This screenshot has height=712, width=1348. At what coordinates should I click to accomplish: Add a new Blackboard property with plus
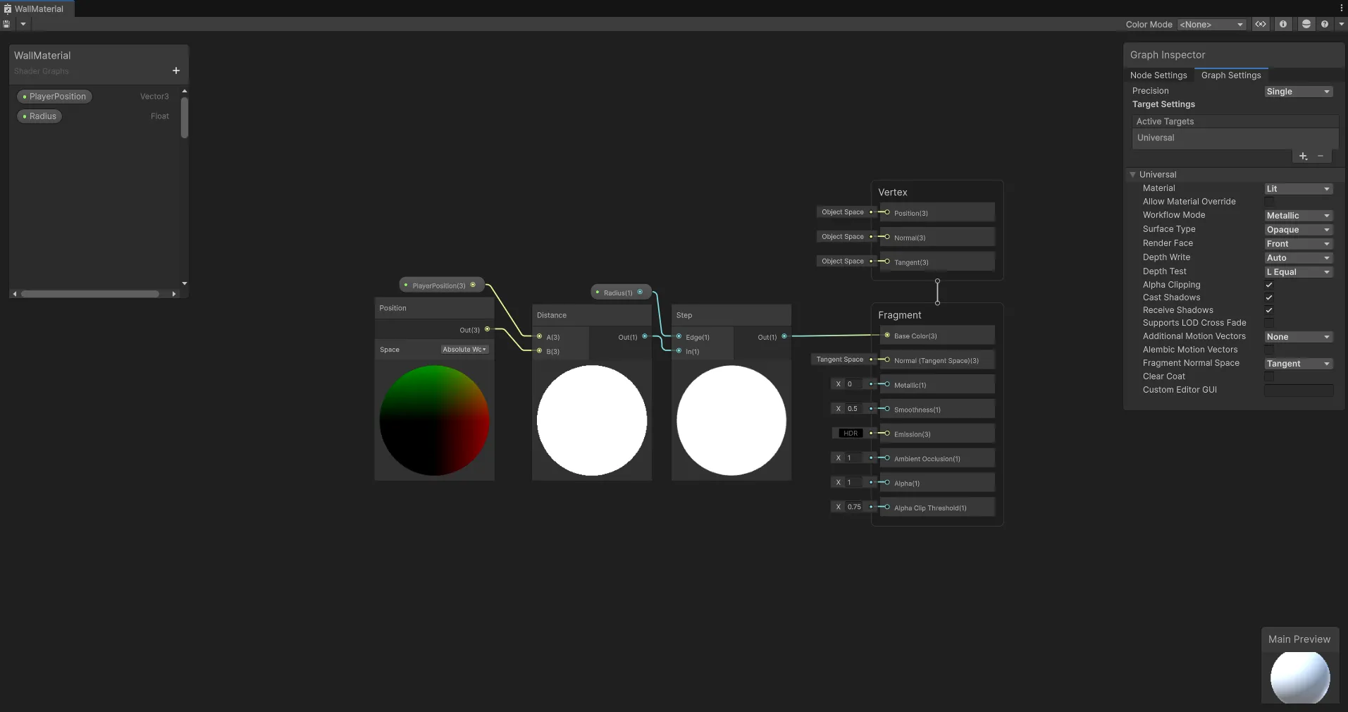click(x=176, y=70)
